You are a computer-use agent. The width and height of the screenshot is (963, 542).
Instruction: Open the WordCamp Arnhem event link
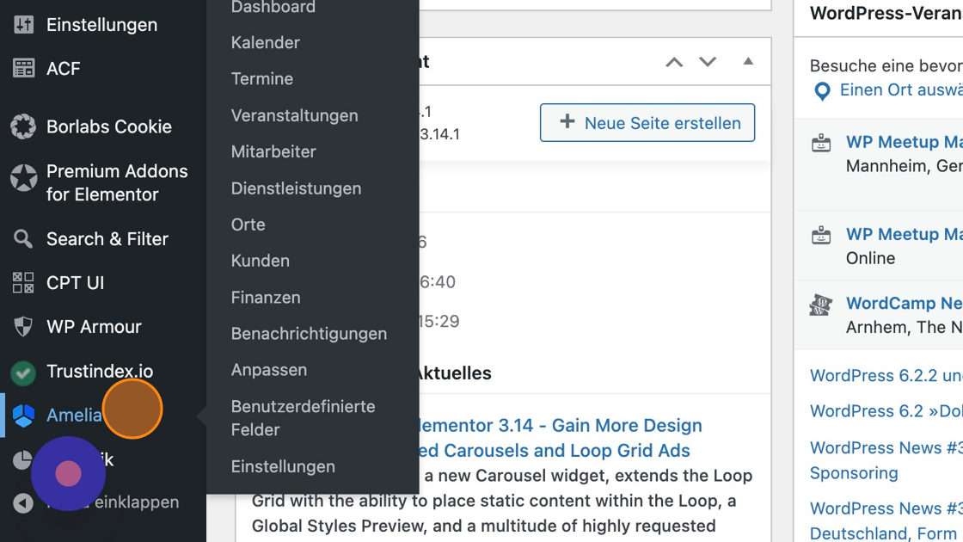pos(904,303)
